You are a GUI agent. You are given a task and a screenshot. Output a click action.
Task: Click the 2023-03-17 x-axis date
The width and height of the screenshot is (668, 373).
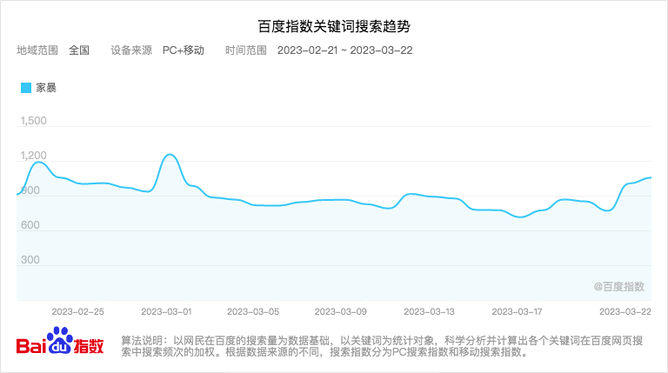tap(517, 311)
